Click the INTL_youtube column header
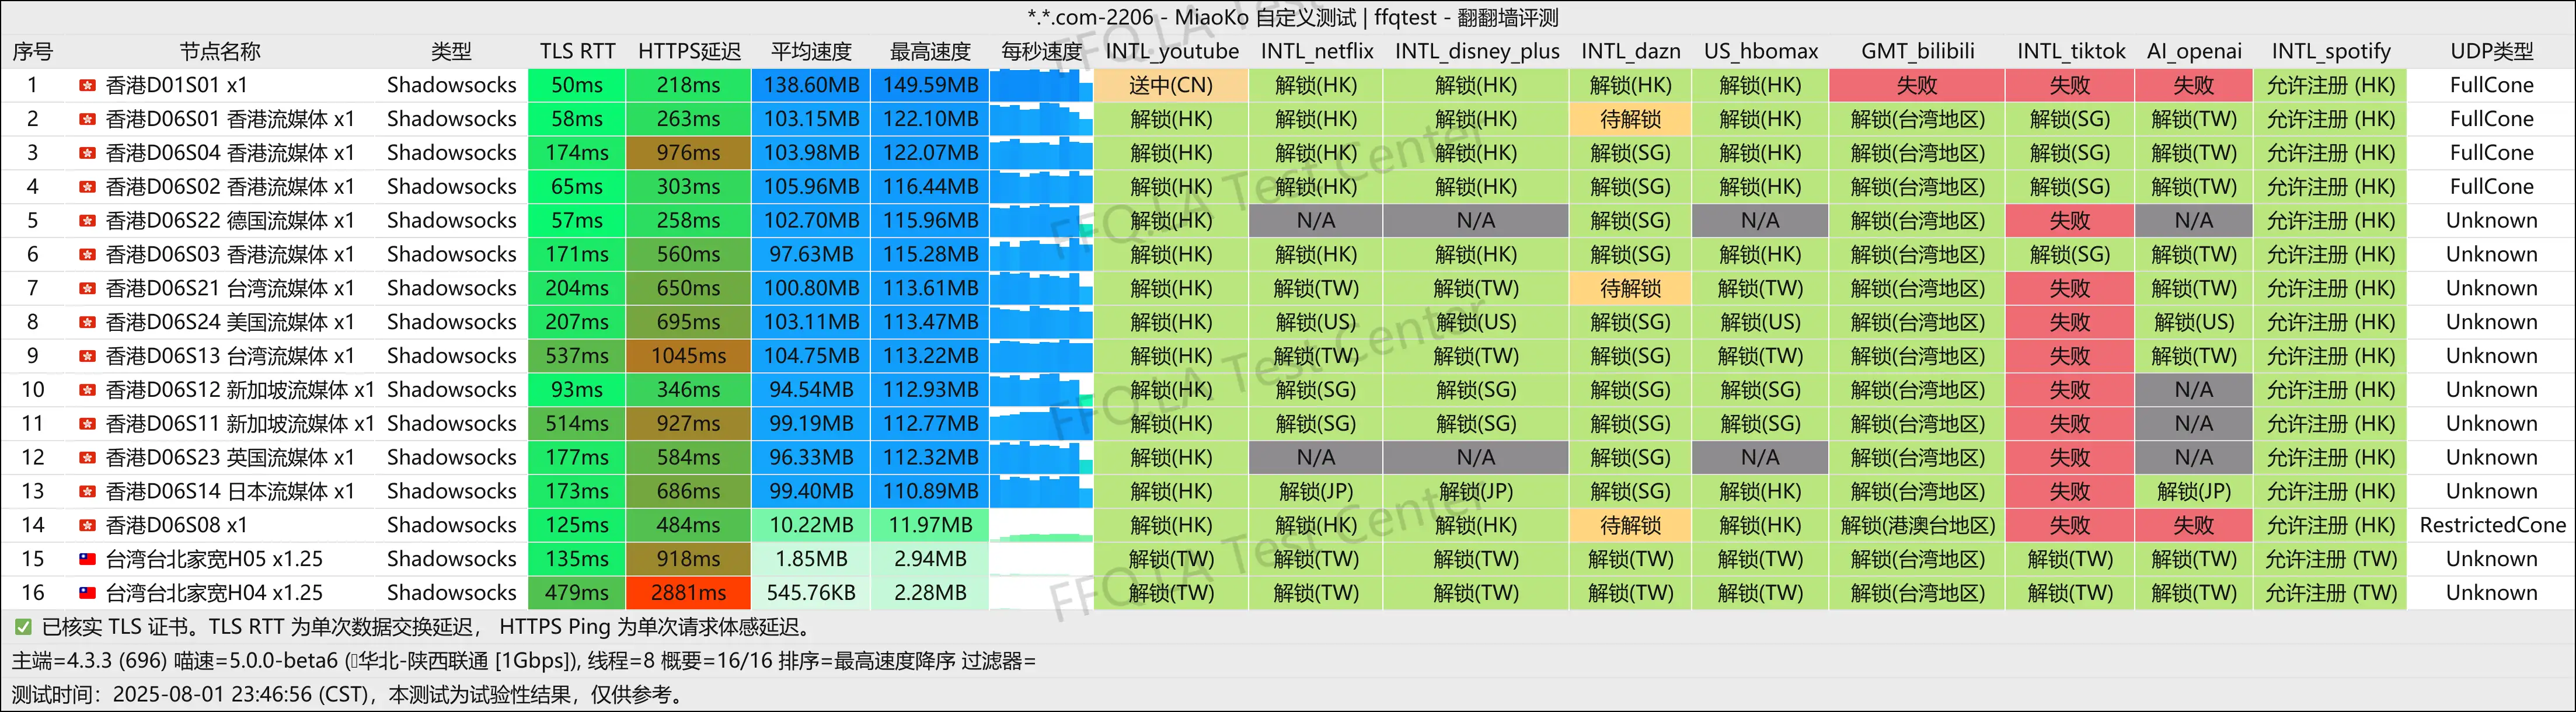Viewport: 2576px width, 712px height. coord(1171,51)
